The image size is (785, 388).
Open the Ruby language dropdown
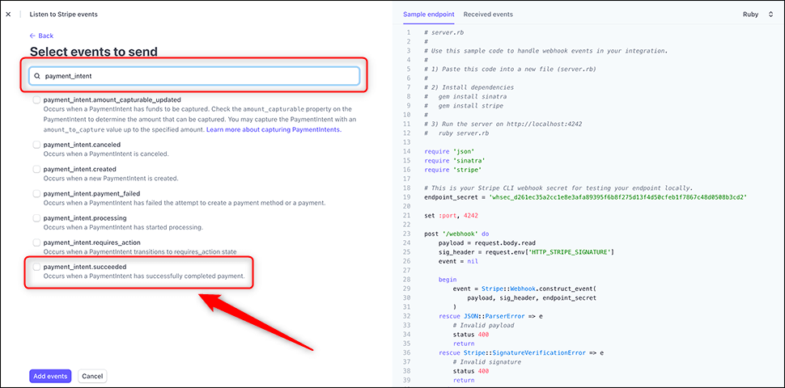(x=758, y=15)
